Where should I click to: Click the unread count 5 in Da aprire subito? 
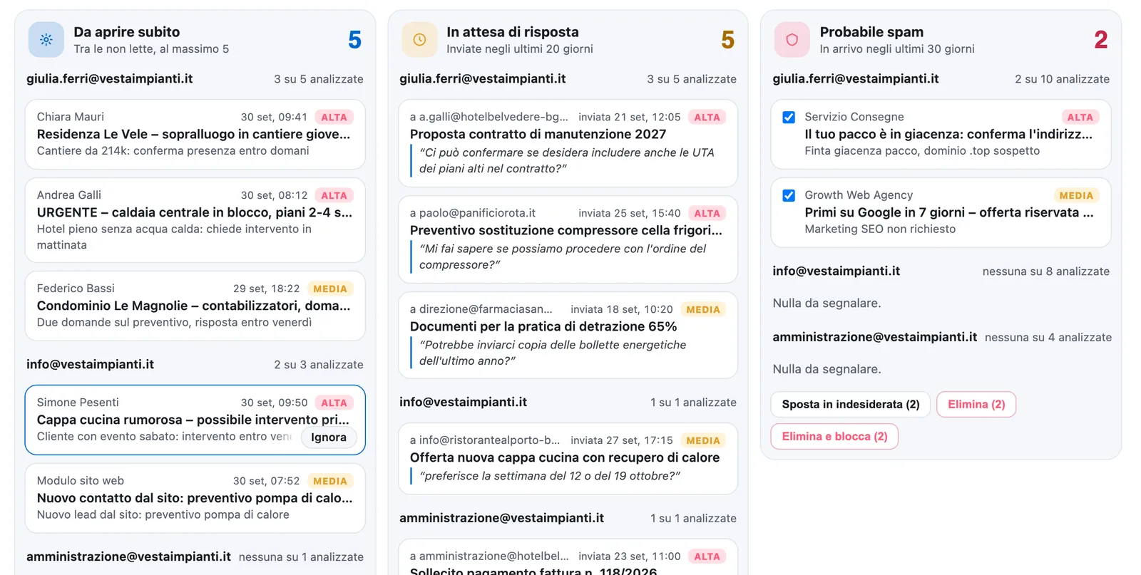tap(354, 40)
